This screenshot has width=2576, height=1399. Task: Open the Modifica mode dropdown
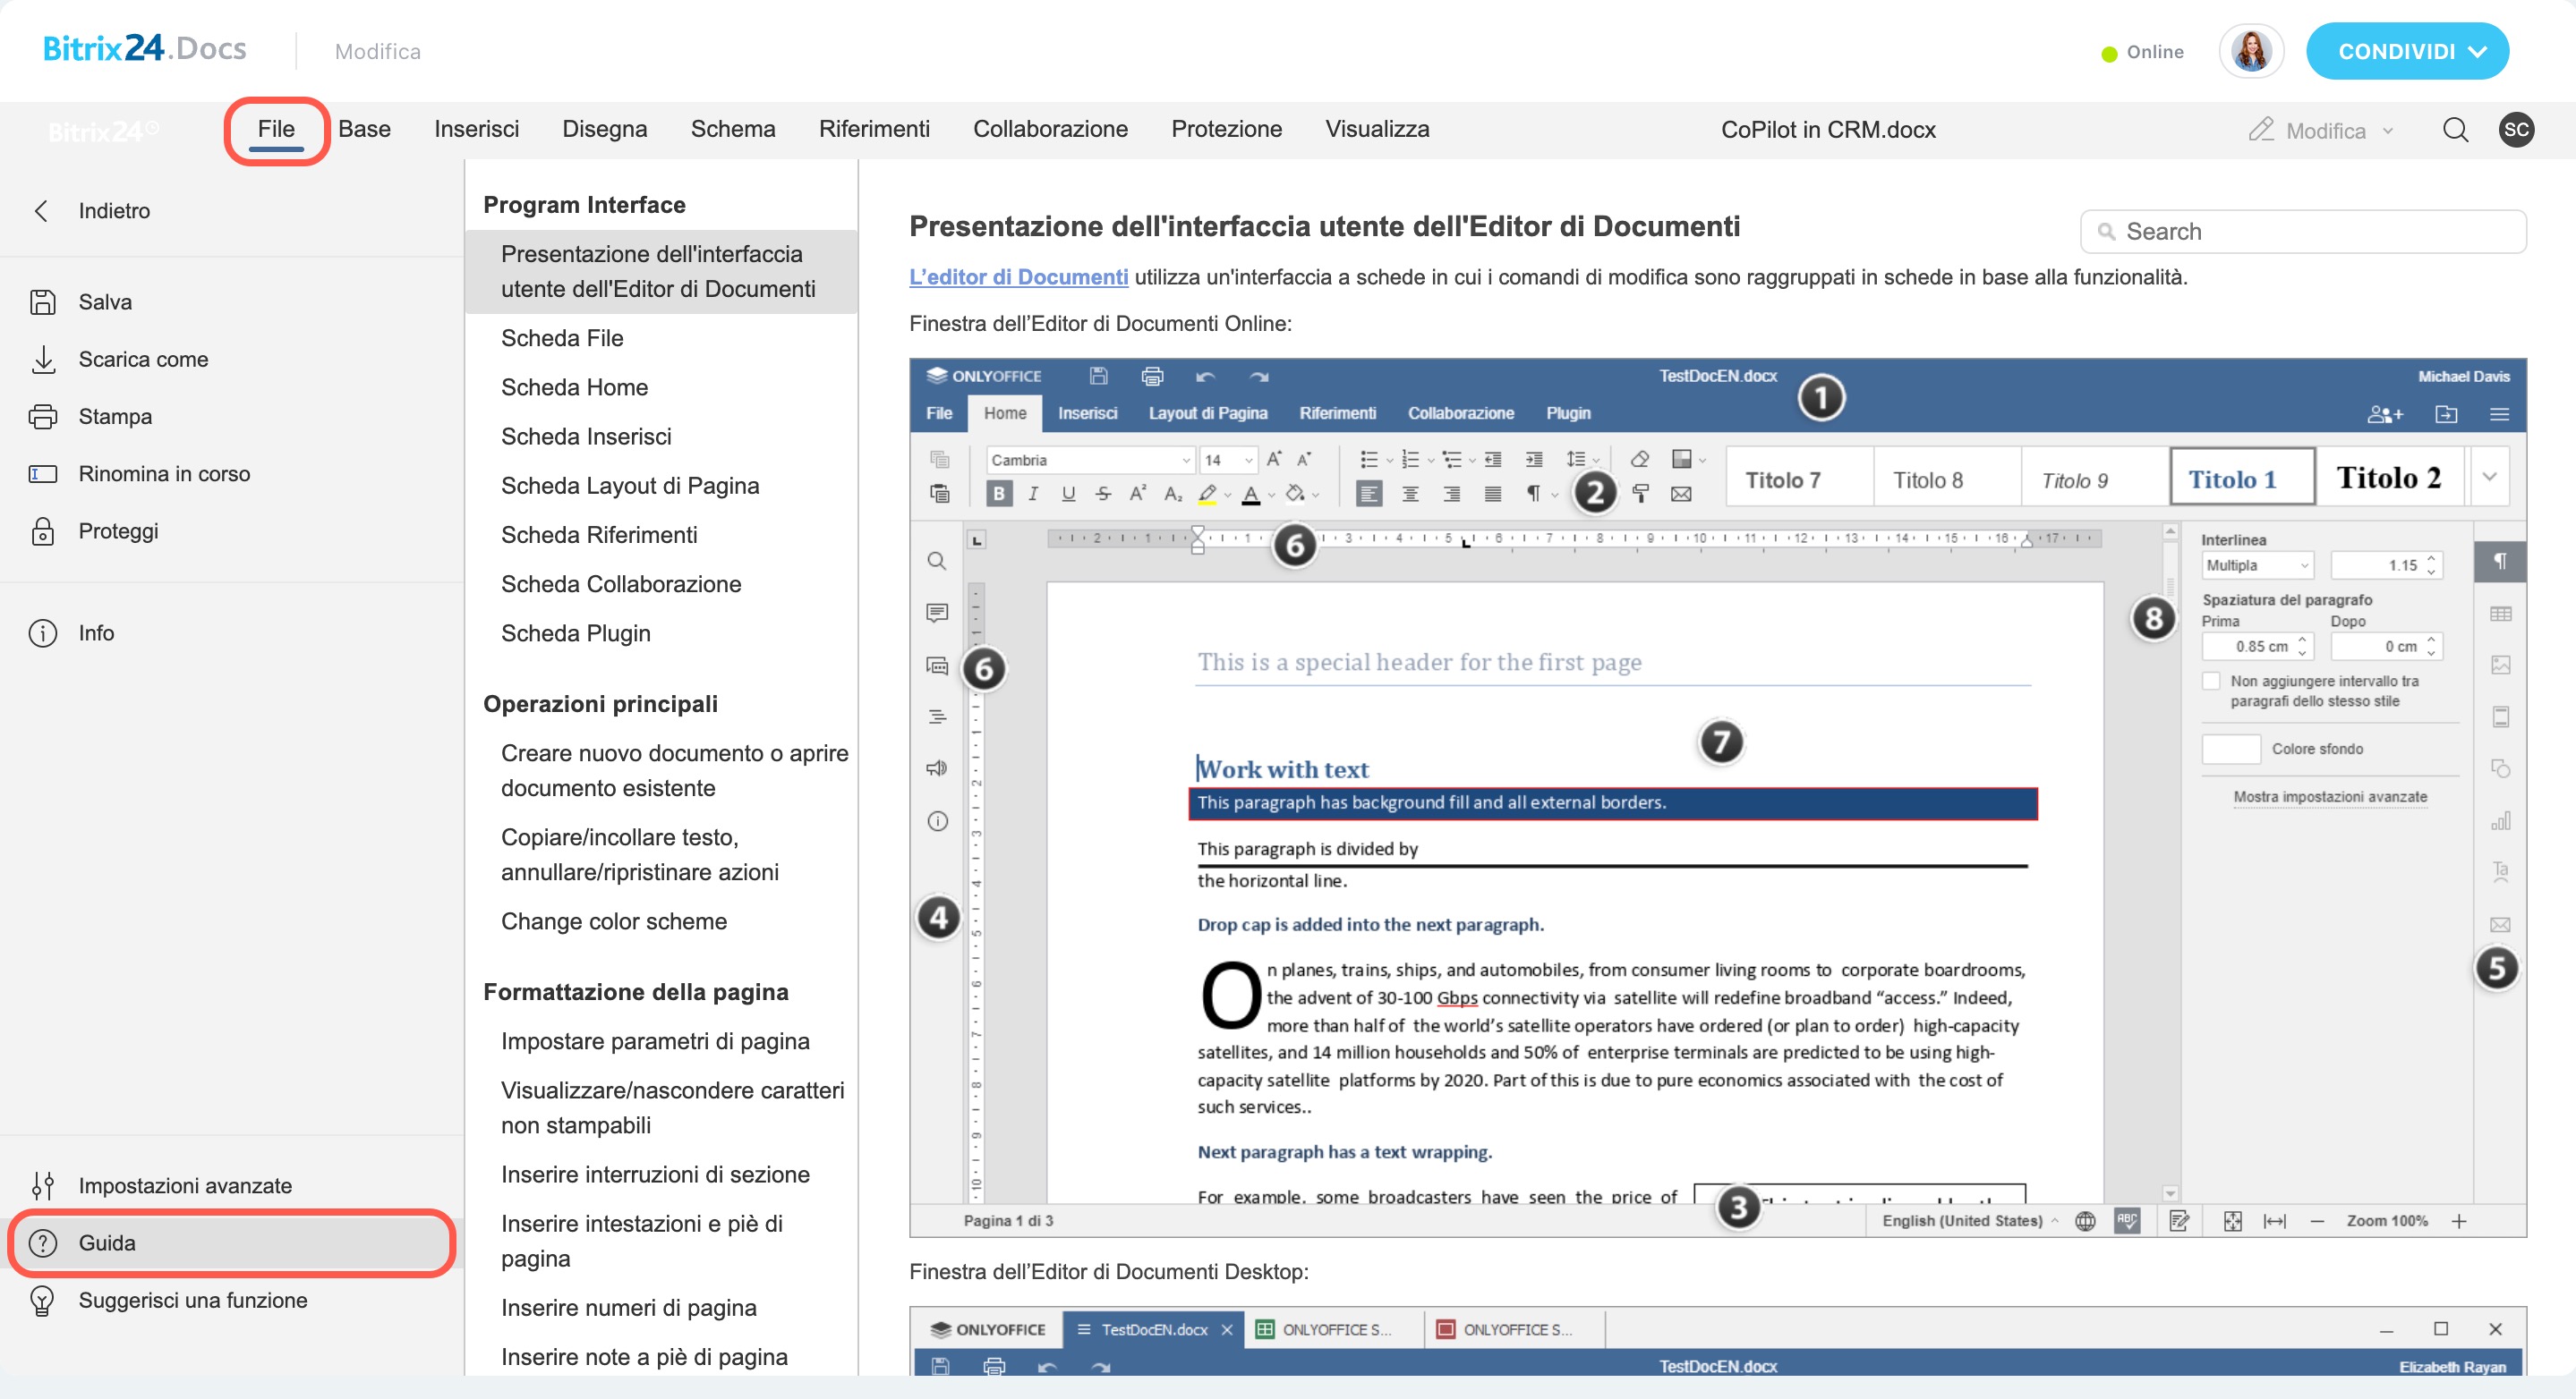point(2322,131)
